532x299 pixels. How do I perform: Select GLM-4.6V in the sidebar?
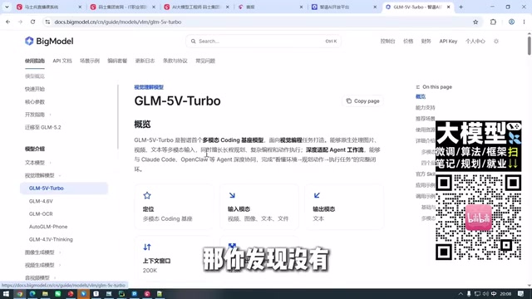[x=41, y=201]
